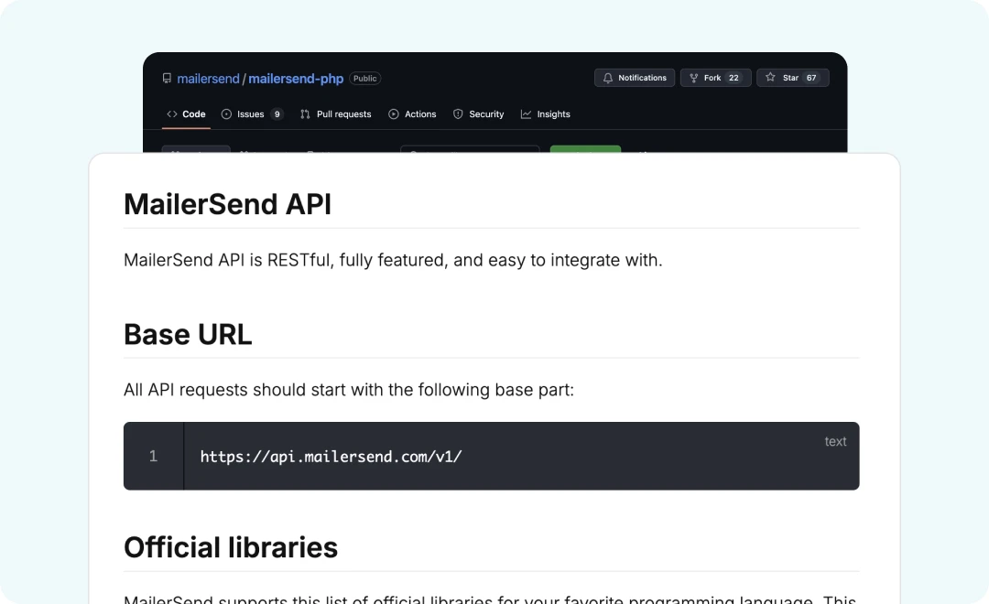
Task: Open the Security tab
Action: (478, 114)
